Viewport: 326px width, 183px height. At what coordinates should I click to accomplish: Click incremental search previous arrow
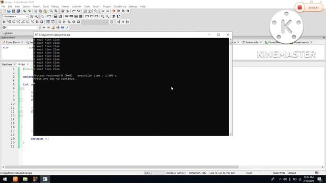tap(44, 27)
